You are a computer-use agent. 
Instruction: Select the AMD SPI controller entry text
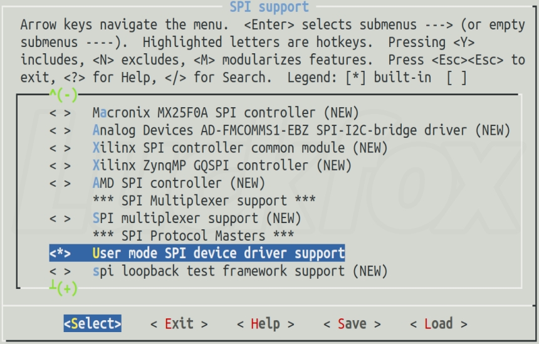point(179,183)
